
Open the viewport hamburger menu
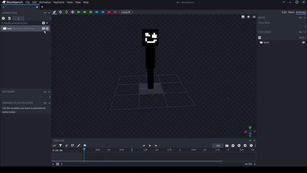[x=254, y=17]
